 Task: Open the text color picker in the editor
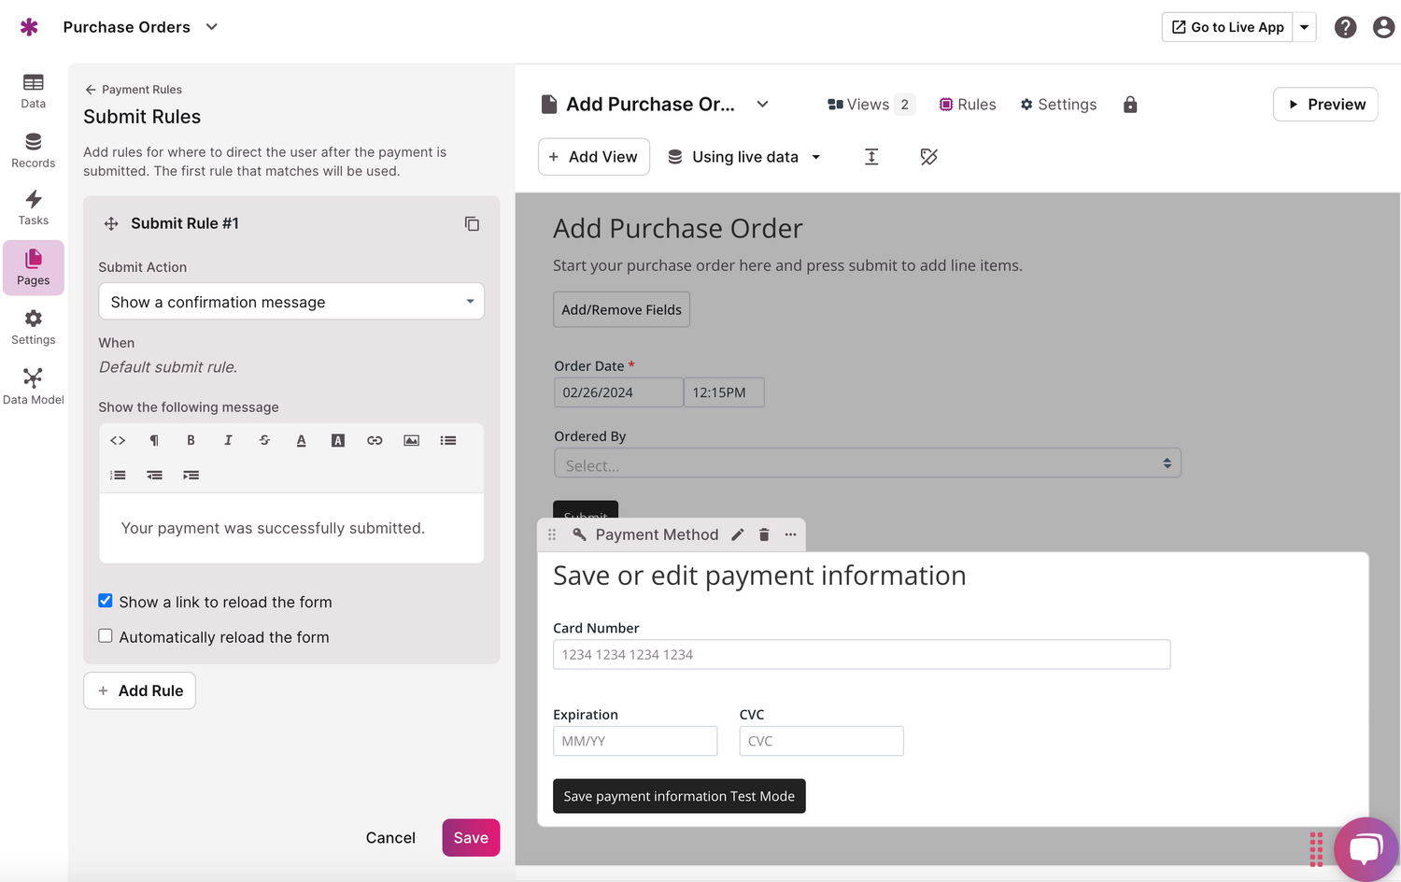pos(301,439)
